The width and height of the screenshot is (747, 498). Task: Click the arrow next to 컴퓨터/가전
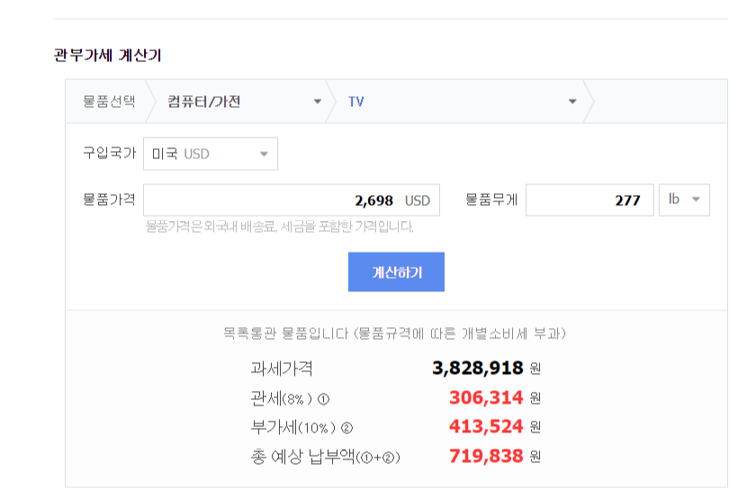tap(317, 102)
